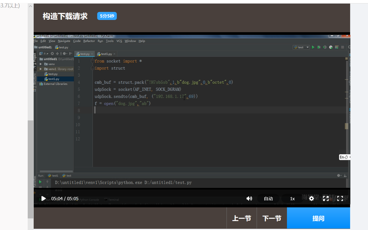Open the View menu in PyCharm
The height and width of the screenshot is (230, 368).
52,41
